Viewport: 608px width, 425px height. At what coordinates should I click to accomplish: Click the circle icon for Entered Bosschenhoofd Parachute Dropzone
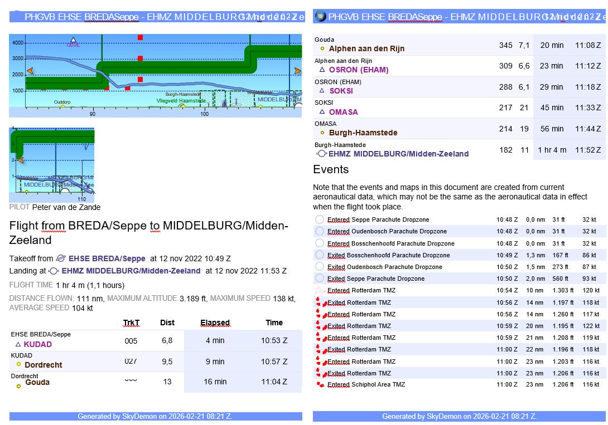point(320,243)
